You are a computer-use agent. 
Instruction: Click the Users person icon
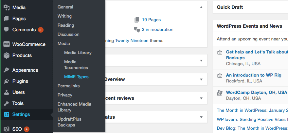tap(6, 92)
